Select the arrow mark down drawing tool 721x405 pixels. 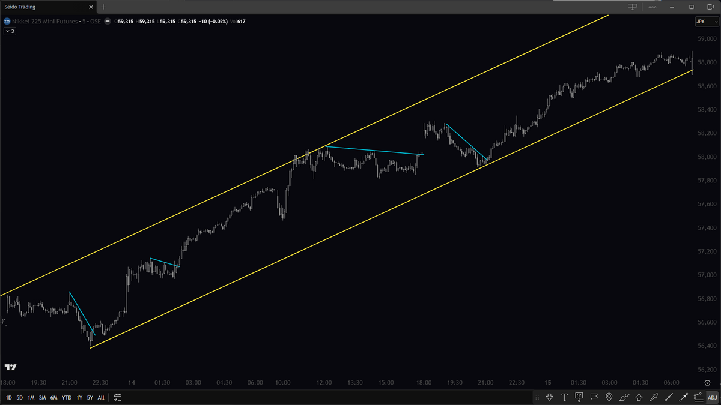click(x=550, y=397)
